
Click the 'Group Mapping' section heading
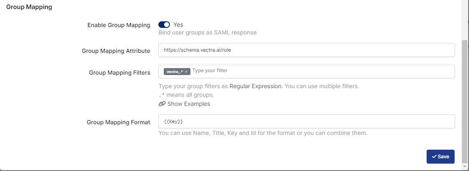click(29, 7)
